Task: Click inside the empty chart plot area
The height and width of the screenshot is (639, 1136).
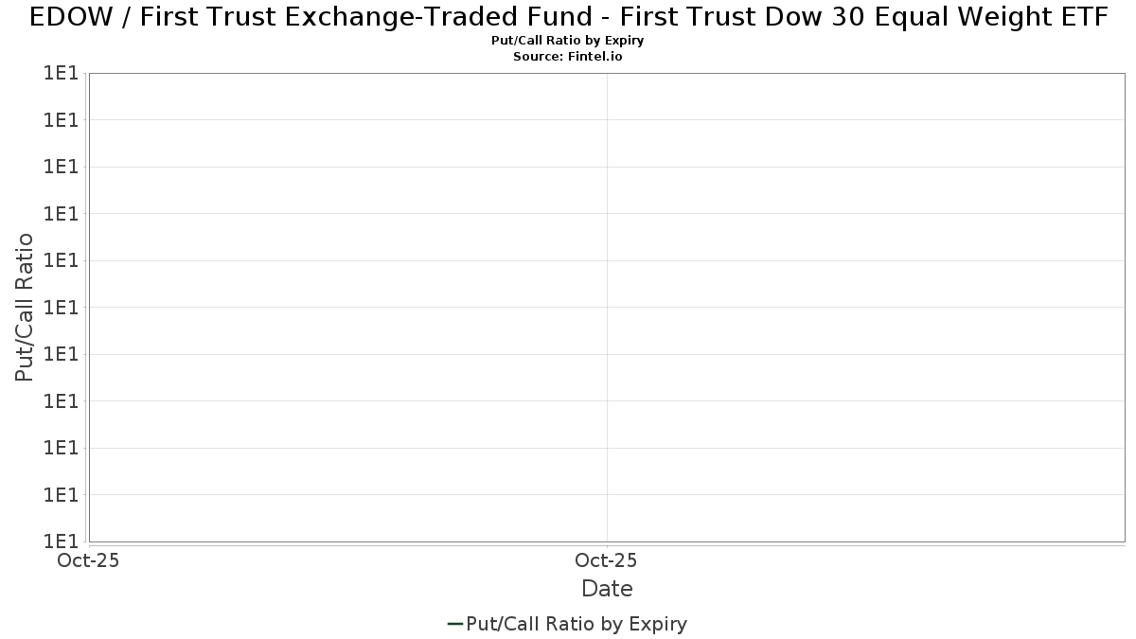Action: pos(607,307)
